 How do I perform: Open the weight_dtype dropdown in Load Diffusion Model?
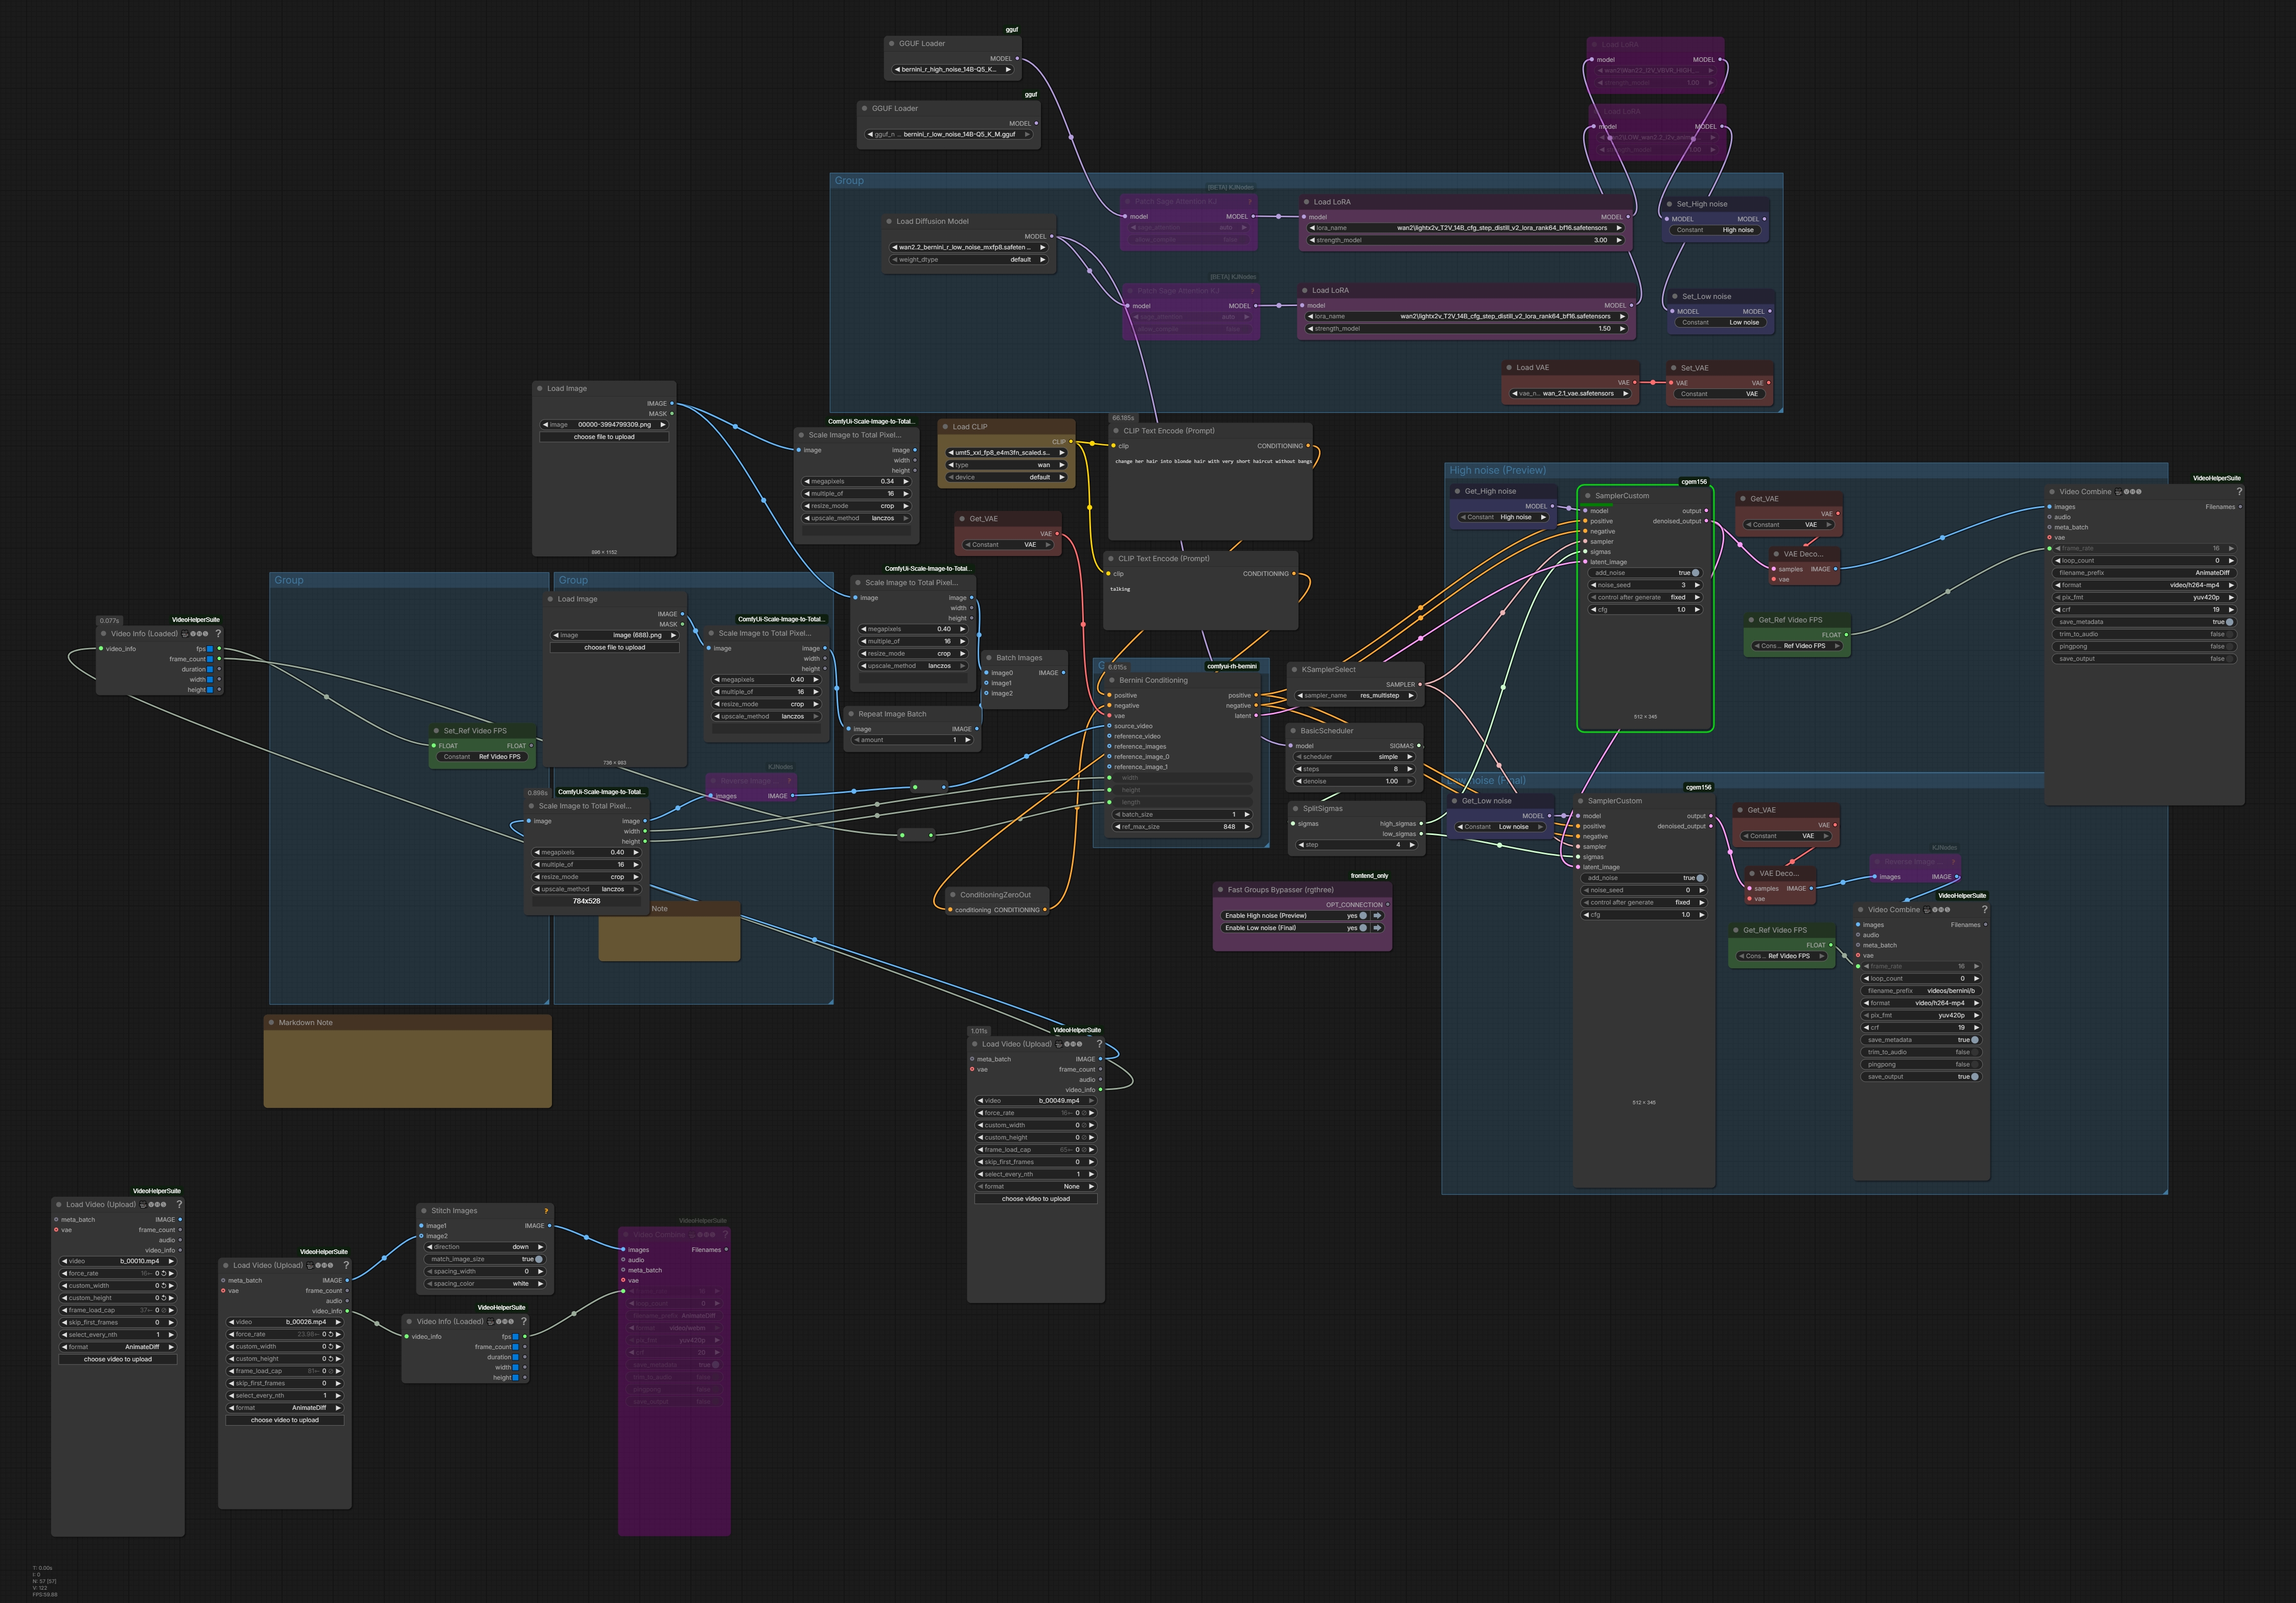[x=969, y=260]
